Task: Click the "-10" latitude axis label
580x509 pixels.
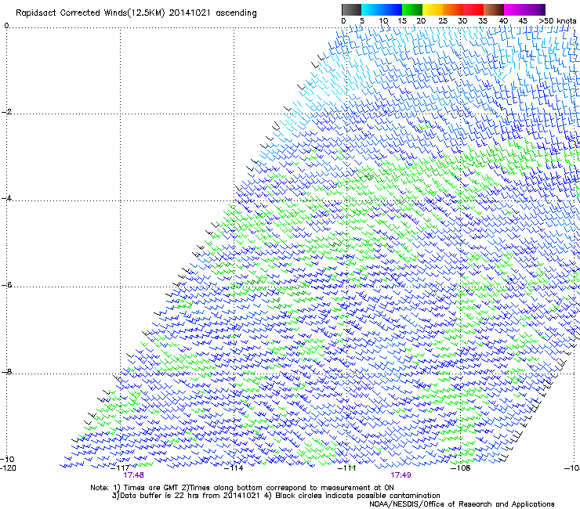Action: pos(7,459)
